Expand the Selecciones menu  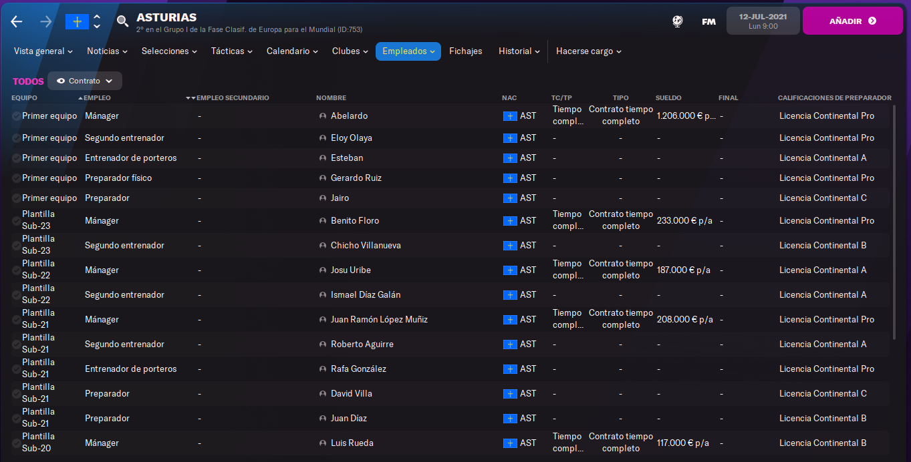(x=169, y=51)
